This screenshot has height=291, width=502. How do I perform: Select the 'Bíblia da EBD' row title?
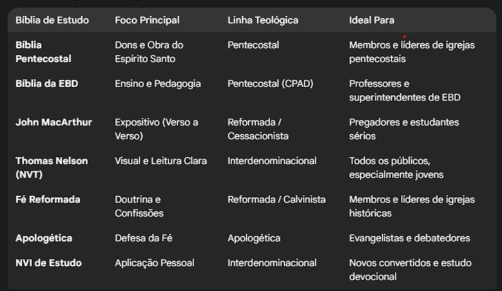pyautogui.click(x=47, y=83)
